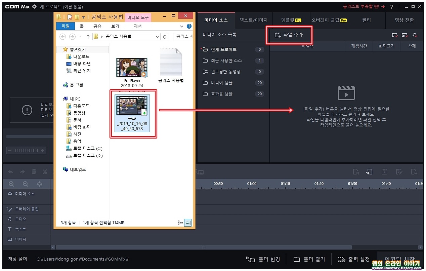The image size is (426, 271).
Task: Click the 화면크기 column header
Action: click(x=387, y=46)
